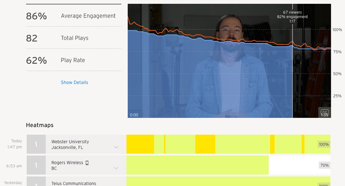Click the view count box for Telus Communications

pyautogui.click(x=36, y=182)
